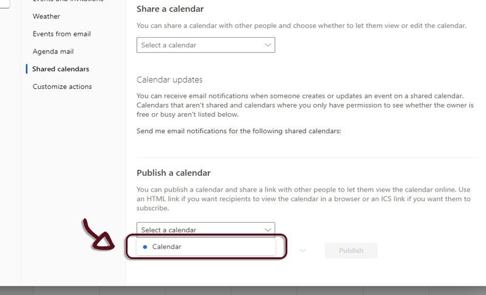
Task: Expand the Publish a calendar selection box
Action: coord(205,229)
